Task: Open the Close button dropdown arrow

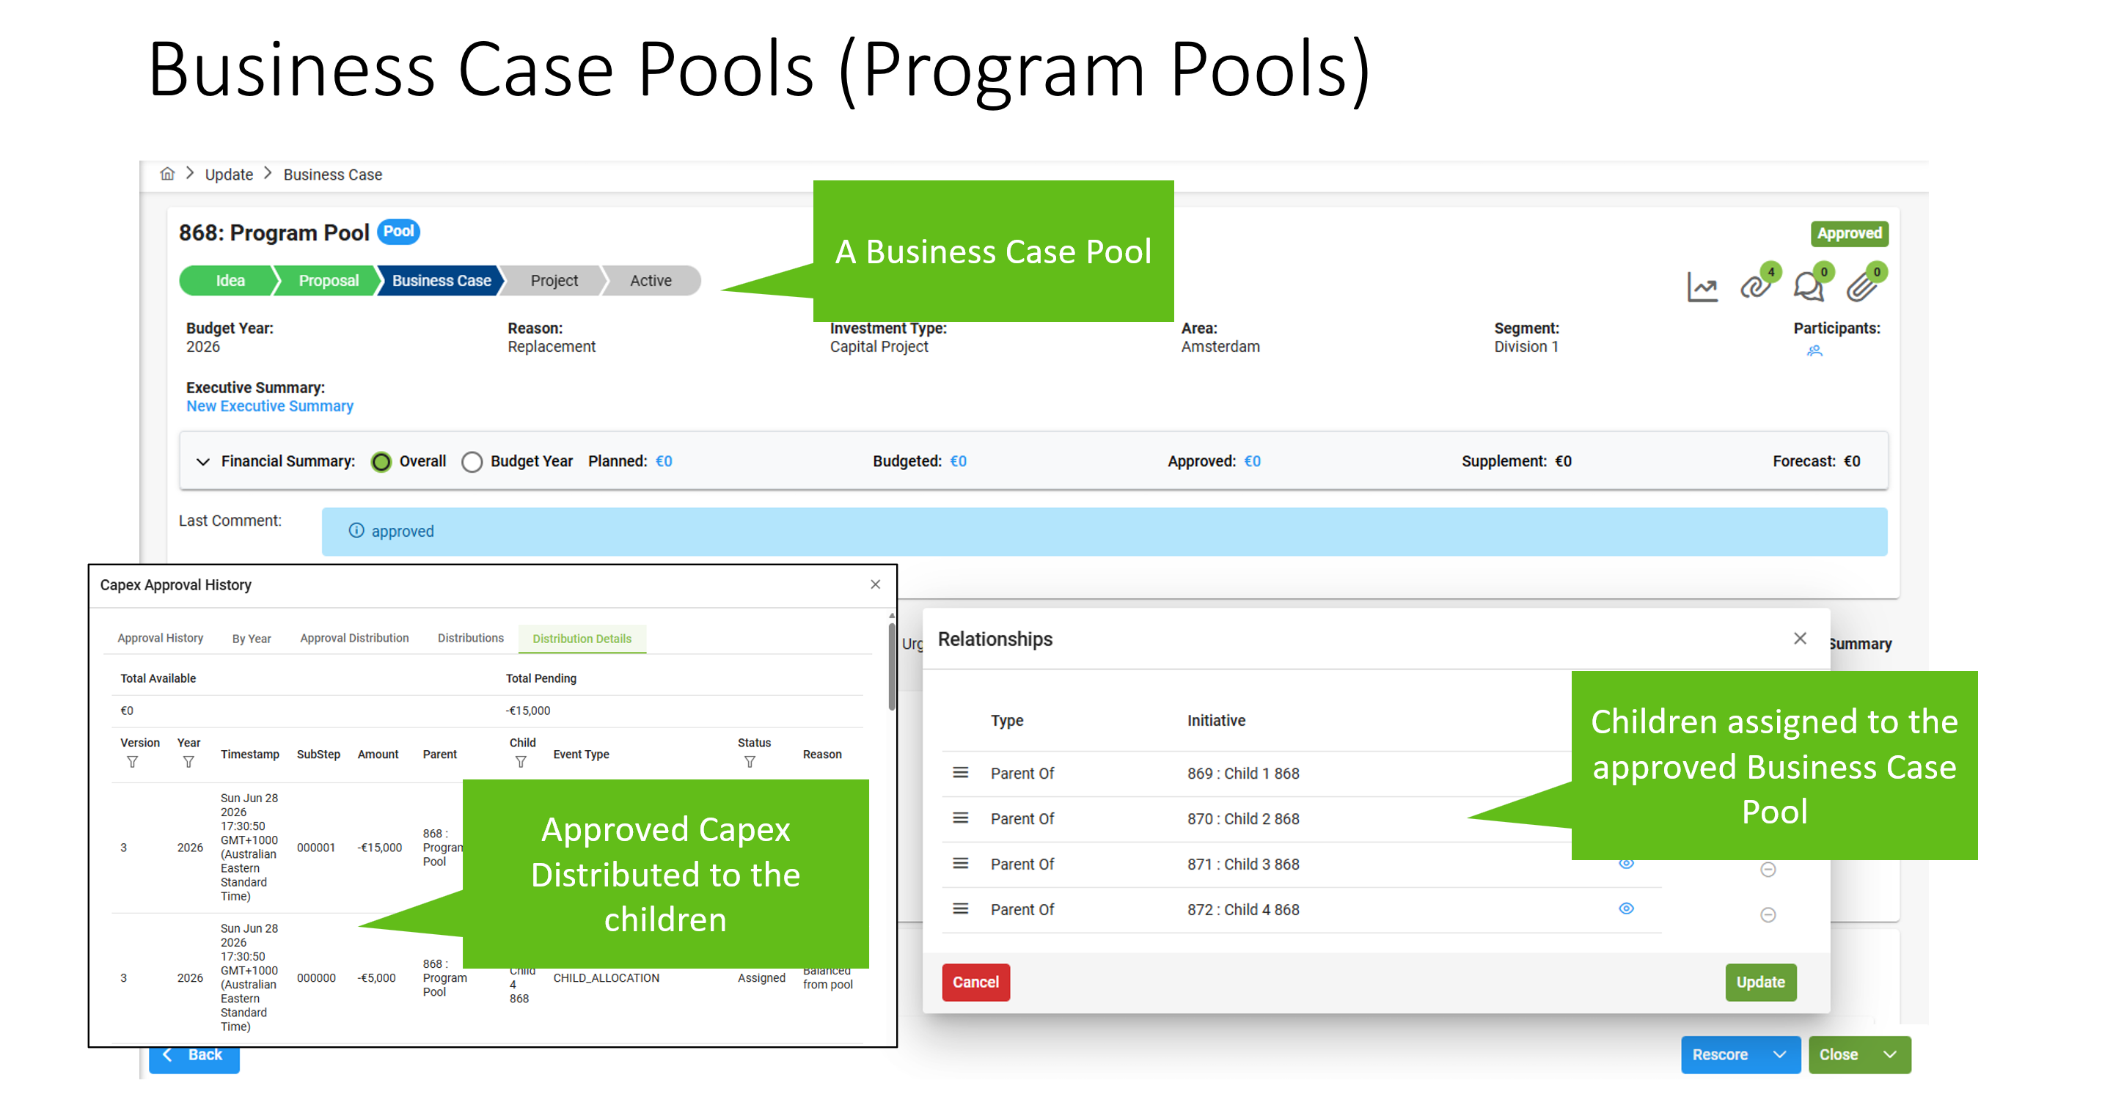Action: [x=1890, y=1054]
